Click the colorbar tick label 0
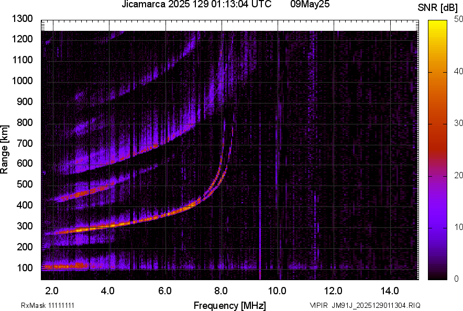This screenshot has width=463, height=311. (457, 279)
